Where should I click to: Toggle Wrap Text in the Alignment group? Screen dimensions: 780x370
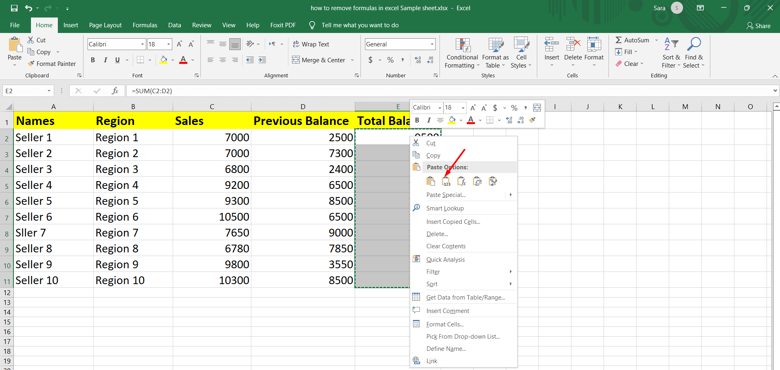coord(311,44)
